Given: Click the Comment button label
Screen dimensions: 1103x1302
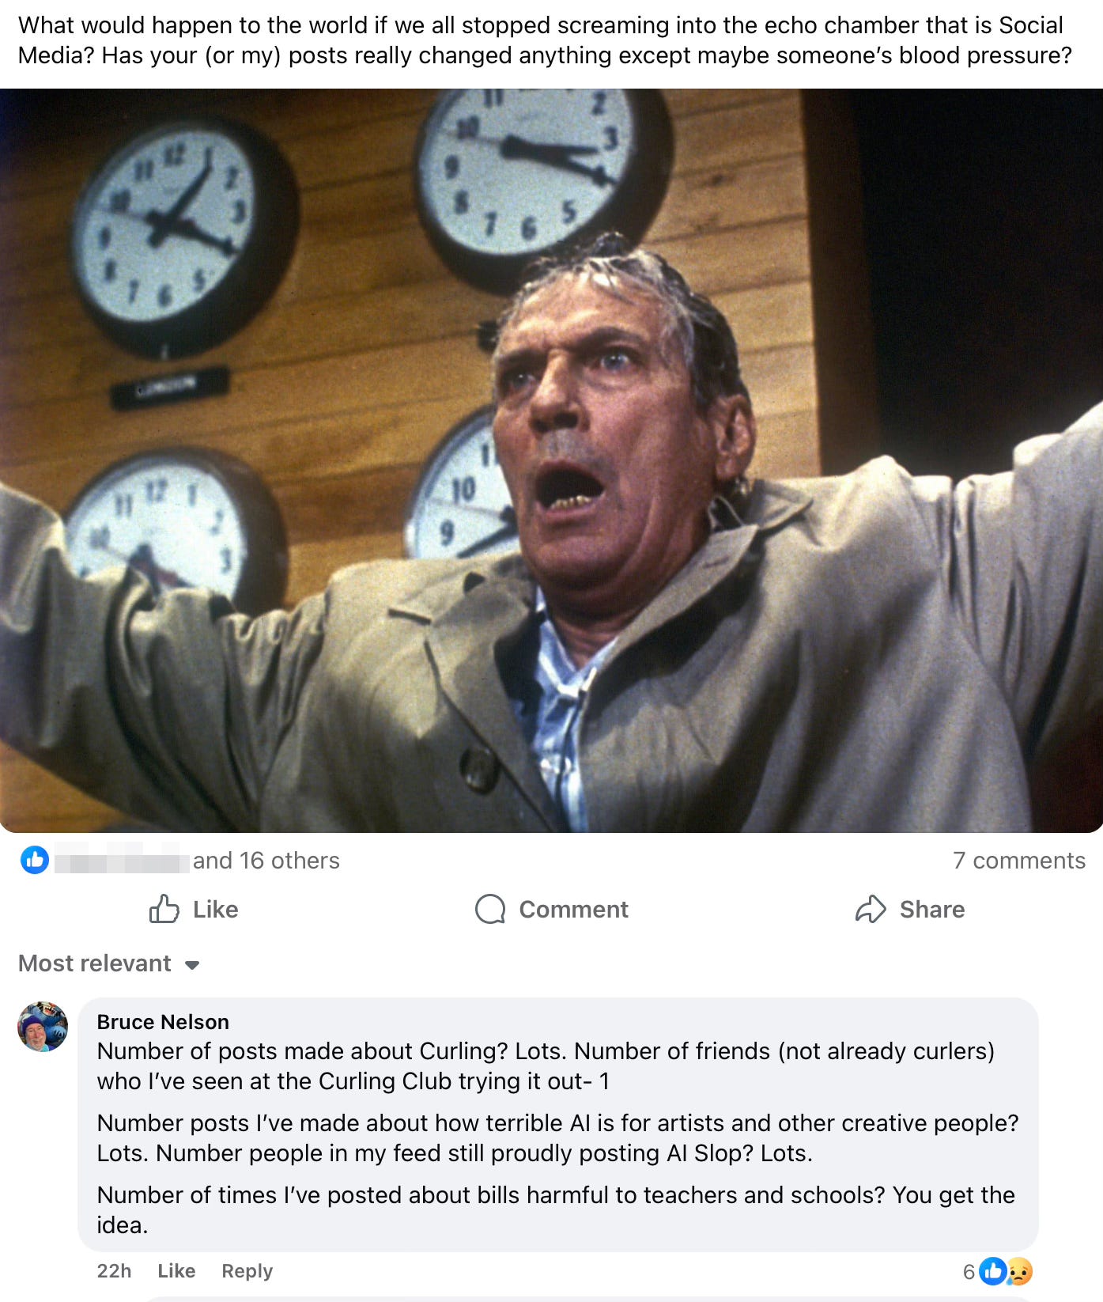Looking at the screenshot, I should coord(573,909).
